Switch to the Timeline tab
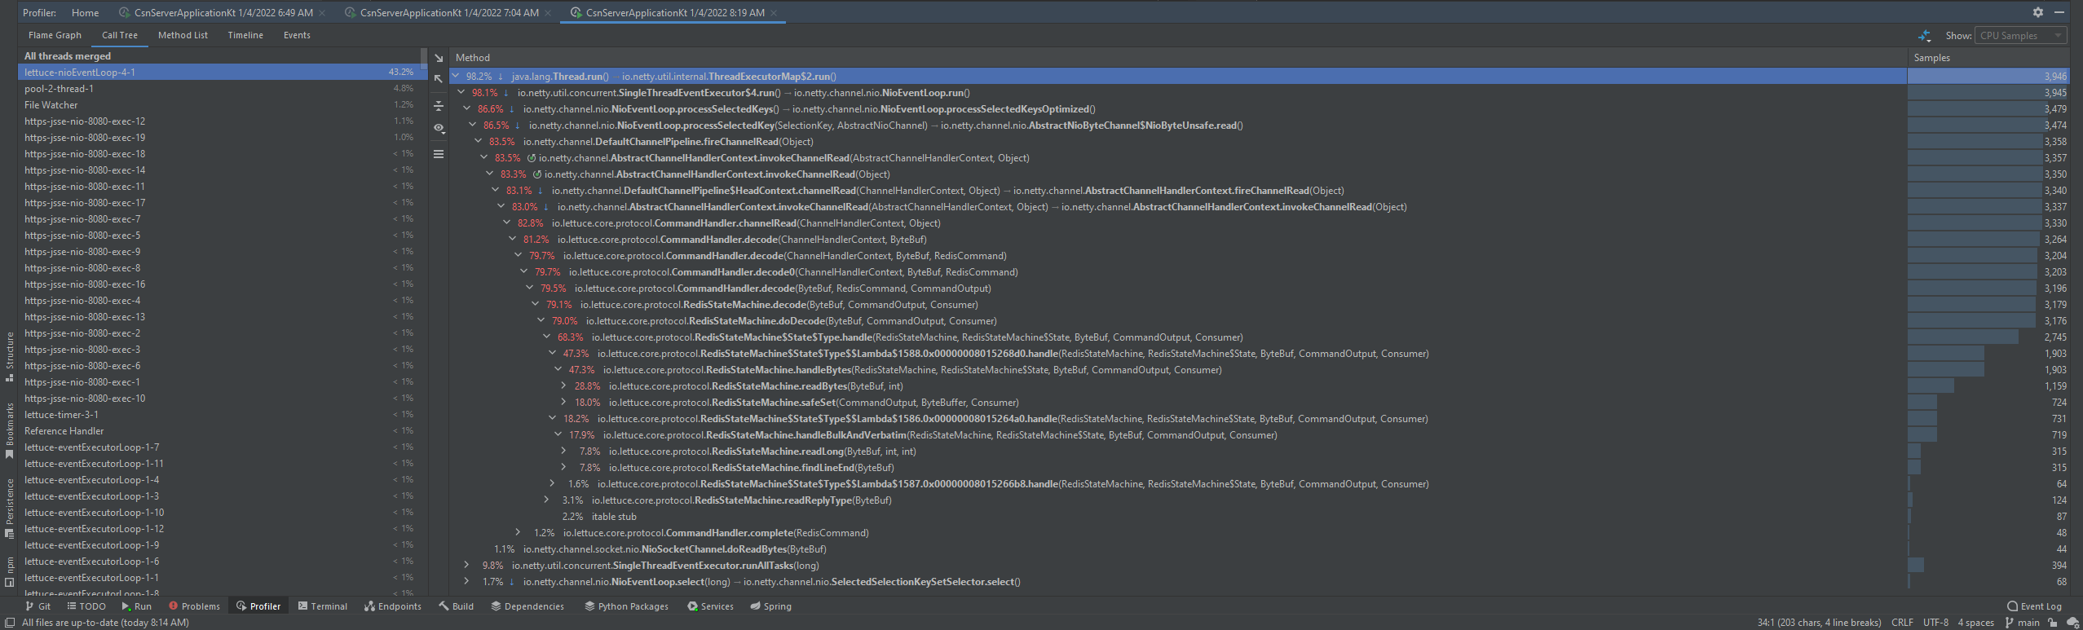Image resolution: width=2083 pixels, height=630 pixels. 245,35
